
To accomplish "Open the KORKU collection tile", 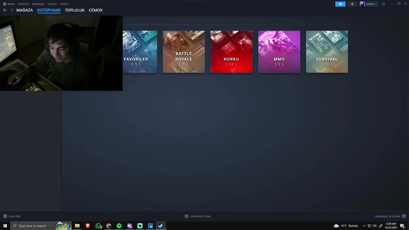I will 231,52.
